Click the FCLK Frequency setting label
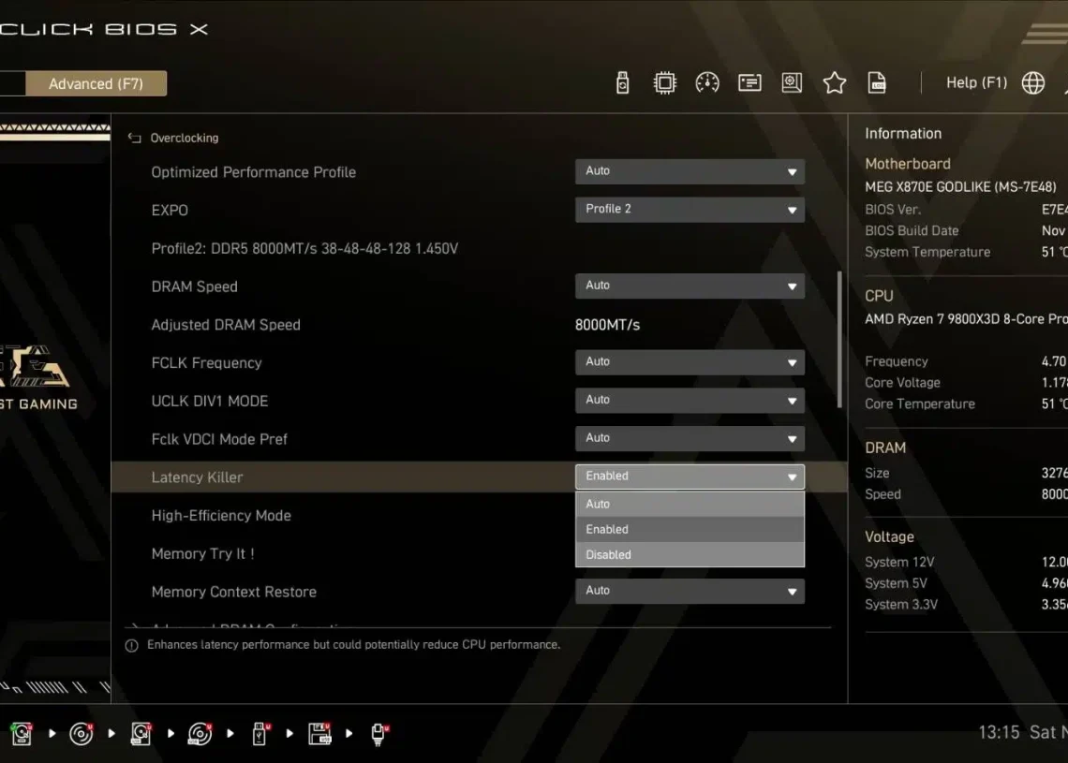 [x=206, y=363]
